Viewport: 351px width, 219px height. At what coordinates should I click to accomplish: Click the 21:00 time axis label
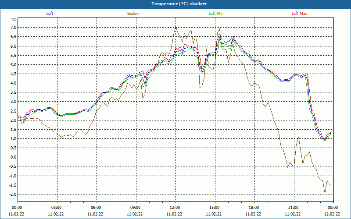pos(293,208)
